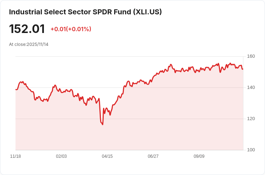Click the At close:2025/11/14 timestamp
The width and height of the screenshot is (265, 175).
pyautogui.click(x=29, y=44)
